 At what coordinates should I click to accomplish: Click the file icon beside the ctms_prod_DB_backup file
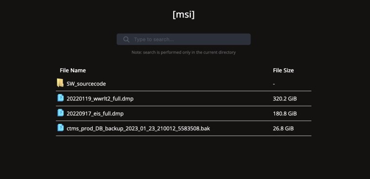click(61, 128)
